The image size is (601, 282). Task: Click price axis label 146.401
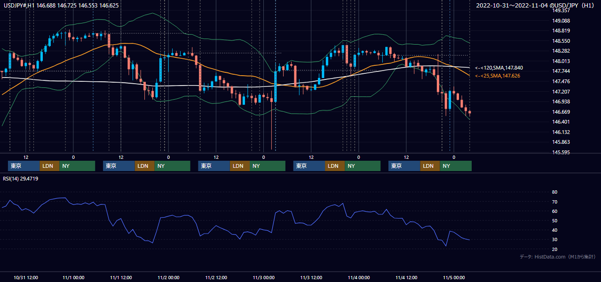(561, 122)
